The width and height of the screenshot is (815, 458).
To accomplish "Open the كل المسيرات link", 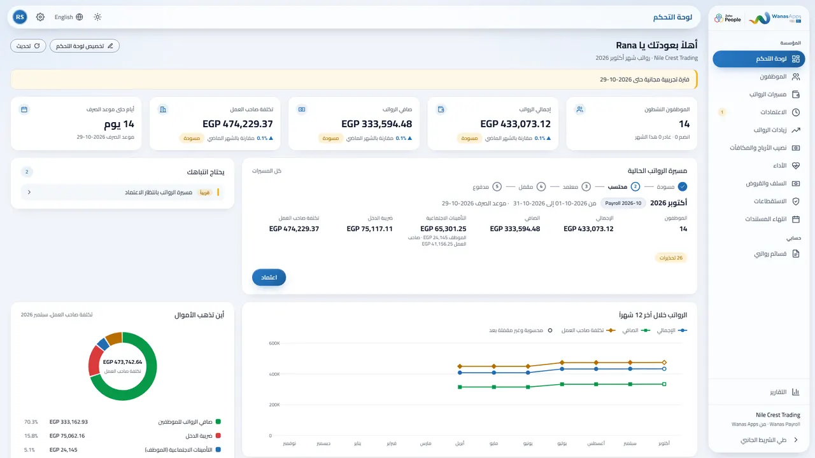I will (x=267, y=171).
